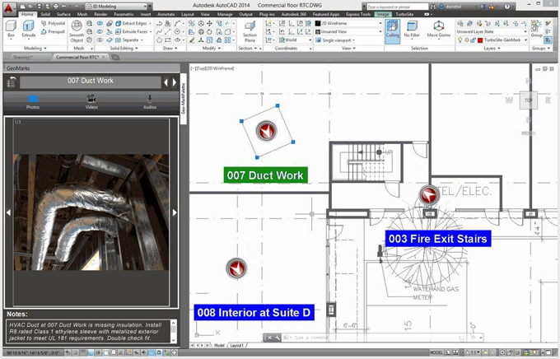Open the Audios tab in GeoMarks
The image size is (560, 359).
click(x=150, y=101)
